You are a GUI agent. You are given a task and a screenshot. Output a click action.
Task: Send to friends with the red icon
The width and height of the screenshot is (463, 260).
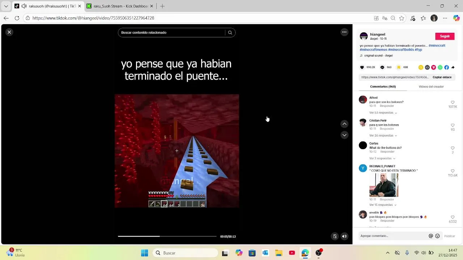434,67
